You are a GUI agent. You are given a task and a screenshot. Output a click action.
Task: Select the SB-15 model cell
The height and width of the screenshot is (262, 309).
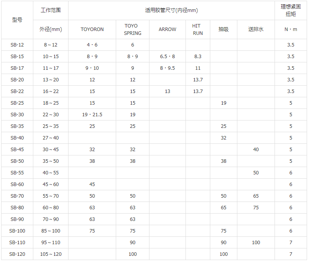click(x=17, y=57)
